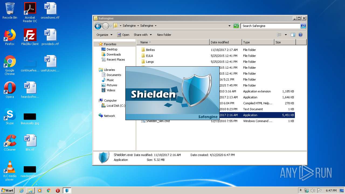Launch Skype from the desktop
345x194 pixels.
10,116
